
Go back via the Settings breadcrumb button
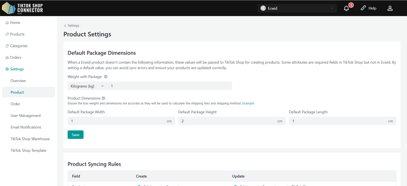click(x=72, y=25)
